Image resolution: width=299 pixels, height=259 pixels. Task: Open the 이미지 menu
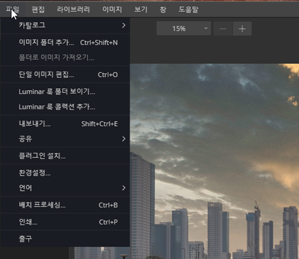point(112,10)
